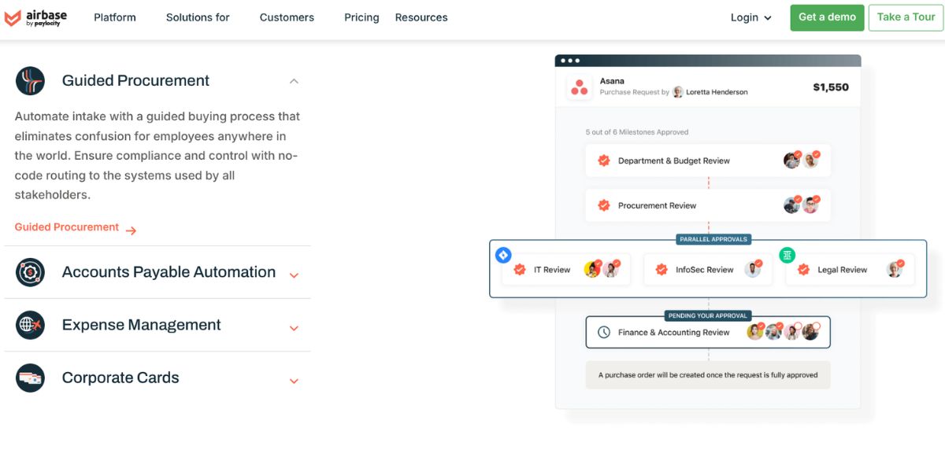Open the Platform menu

click(115, 17)
